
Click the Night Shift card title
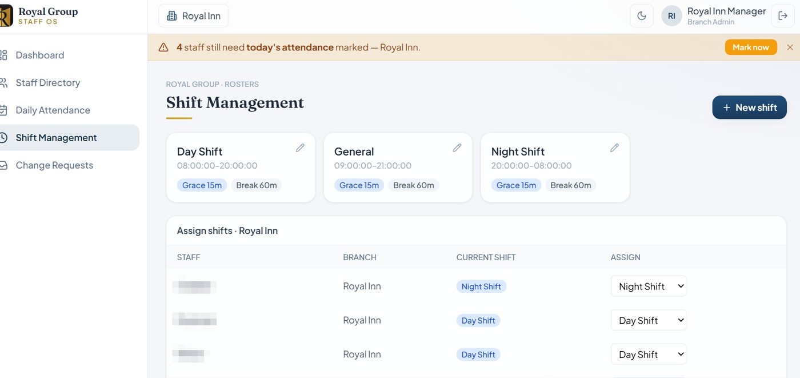(518, 152)
